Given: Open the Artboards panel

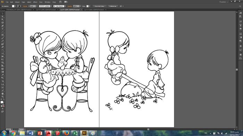Looking at the screenshot, I should (x=241, y=58).
